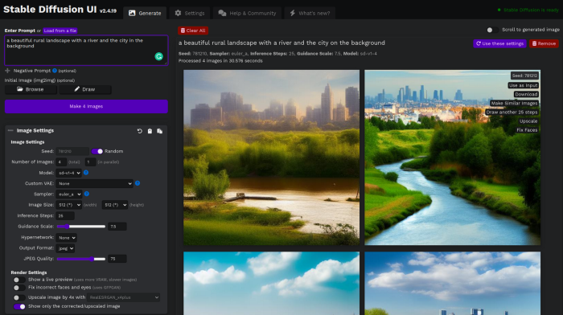This screenshot has height=315, width=563.
Task: Click the Guidance Scale value field
Action: (117, 227)
